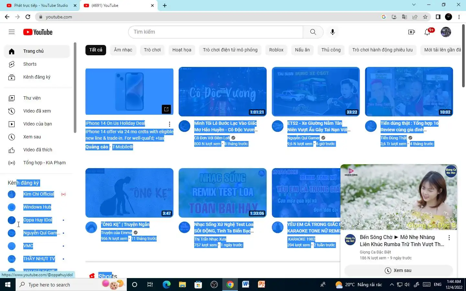Open Word from the taskbar
466x291 pixels.
pyautogui.click(x=246, y=285)
